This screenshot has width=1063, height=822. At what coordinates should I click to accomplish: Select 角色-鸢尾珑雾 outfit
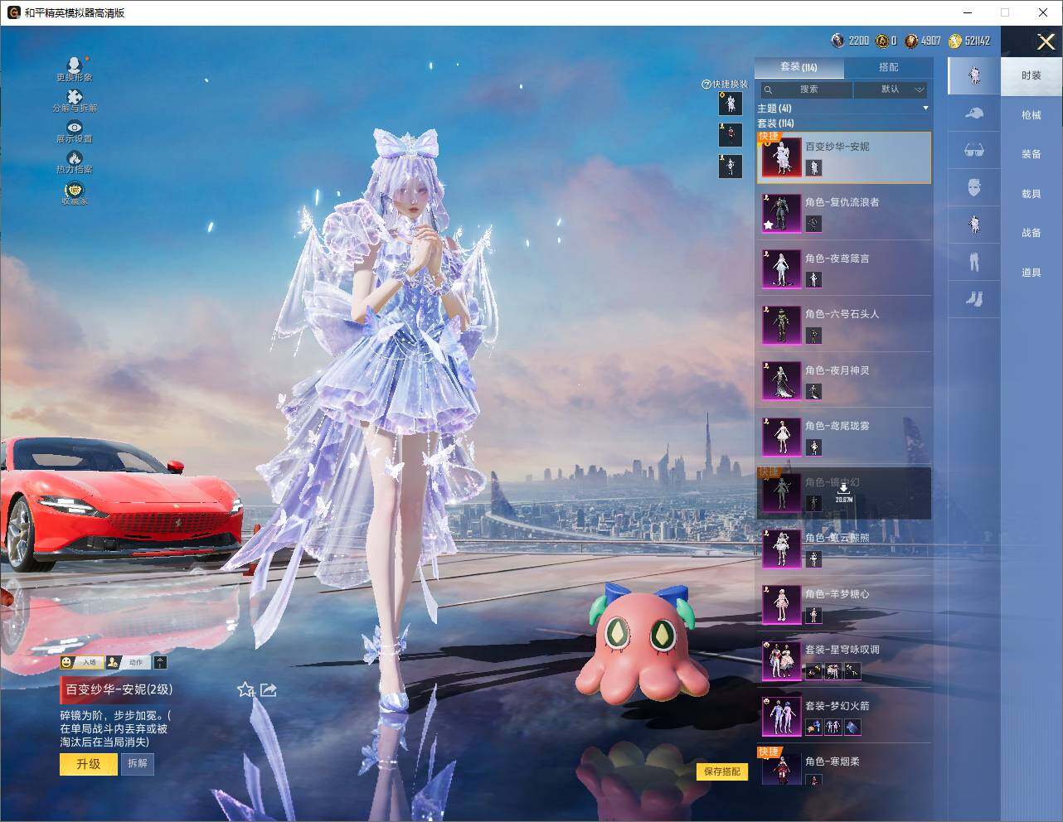pyautogui.click(x=843, y=436)
